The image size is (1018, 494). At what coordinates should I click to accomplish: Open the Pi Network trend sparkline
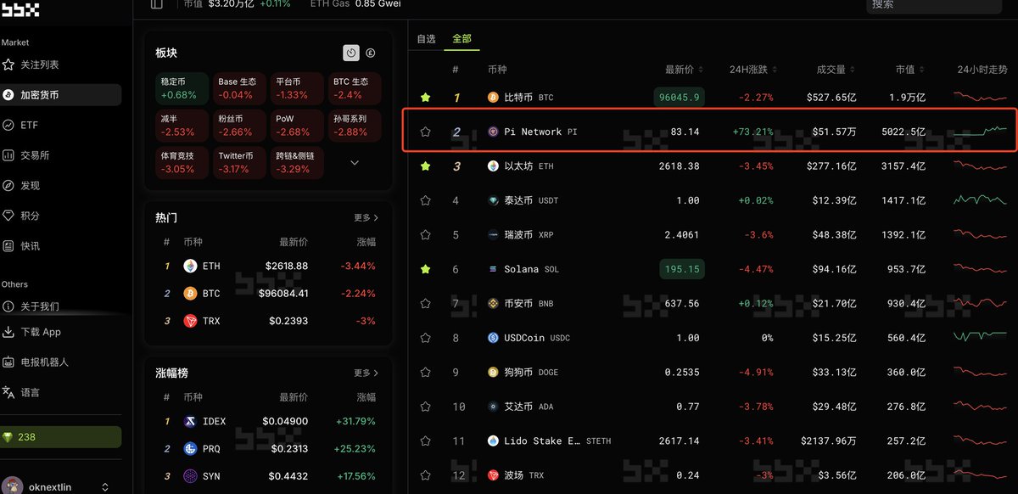point(981,132)
